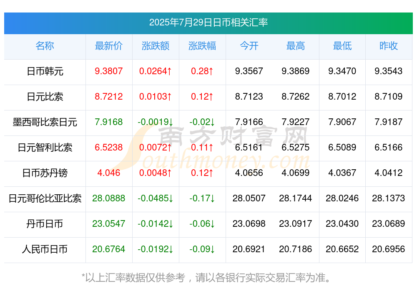The width and height of the screenshot is (417, 291).
Task: Click latest price 28.0888
Action: [x=109, y=198]
